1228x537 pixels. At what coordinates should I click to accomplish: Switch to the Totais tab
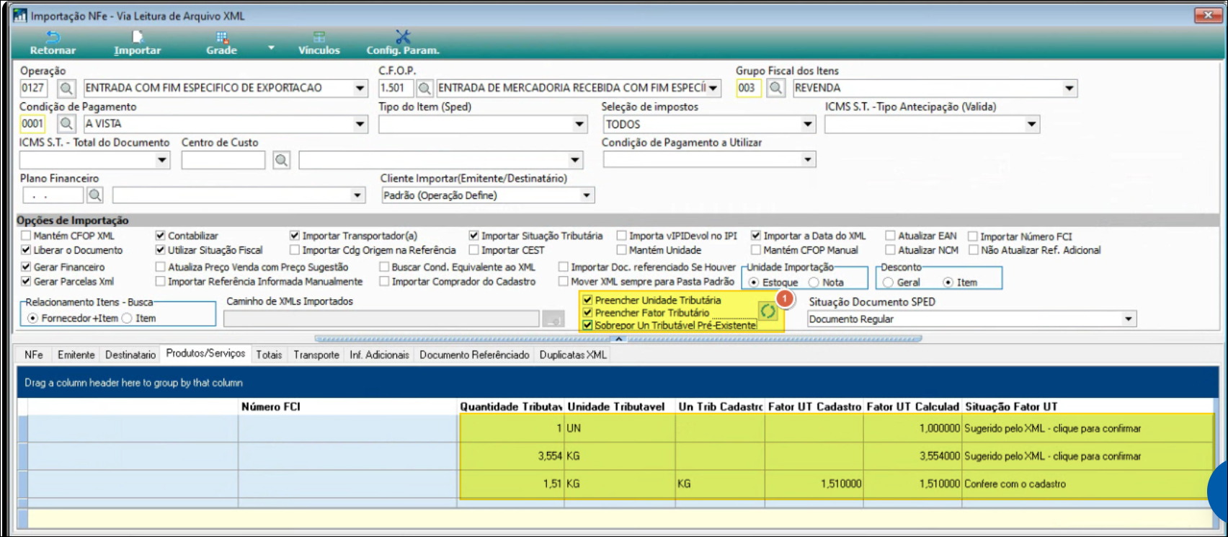pyautogui.click(x=269, y=355)
